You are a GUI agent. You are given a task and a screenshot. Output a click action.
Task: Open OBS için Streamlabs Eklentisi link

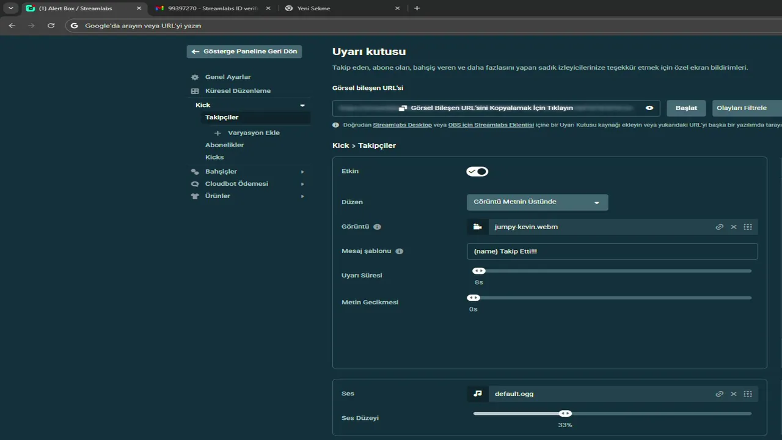[491, 125]
